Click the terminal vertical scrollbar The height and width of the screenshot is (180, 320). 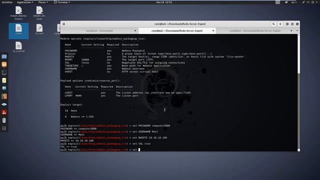tap(299, 93)
